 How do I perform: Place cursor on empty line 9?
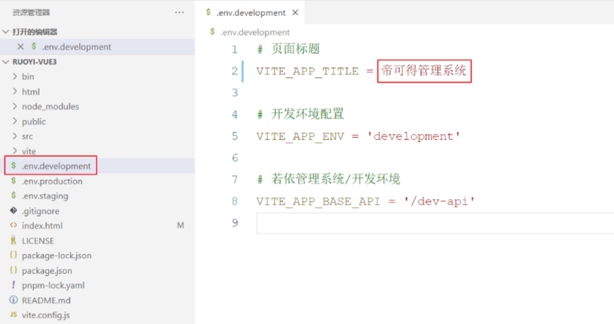pyautogui.click(x=422, y=223)
